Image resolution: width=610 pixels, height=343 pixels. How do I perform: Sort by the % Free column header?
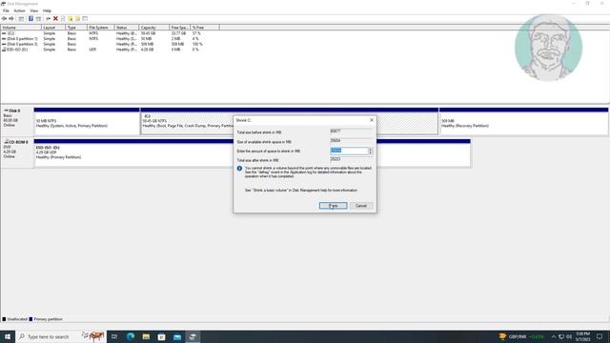coord(205,28)
